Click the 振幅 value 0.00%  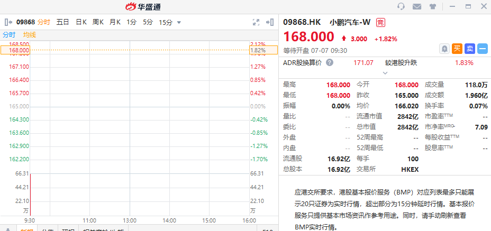point(341,106)
